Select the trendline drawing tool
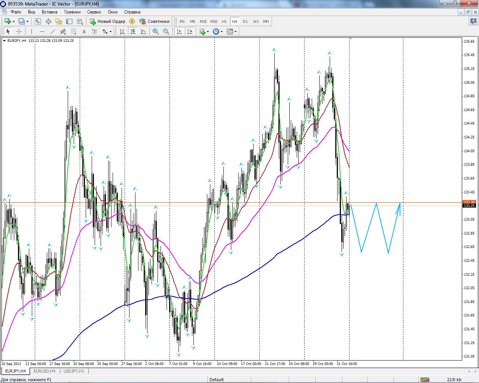Image resolution: width=479 pixels, height=383 pixels. click(53, 32)
